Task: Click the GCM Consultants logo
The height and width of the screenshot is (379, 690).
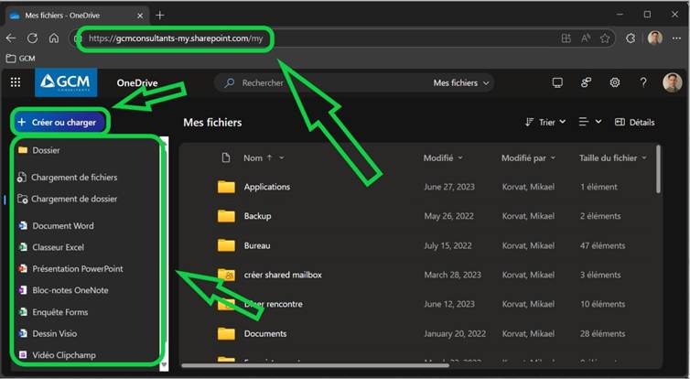Action: pyautogui.click(x=66, y=82)
